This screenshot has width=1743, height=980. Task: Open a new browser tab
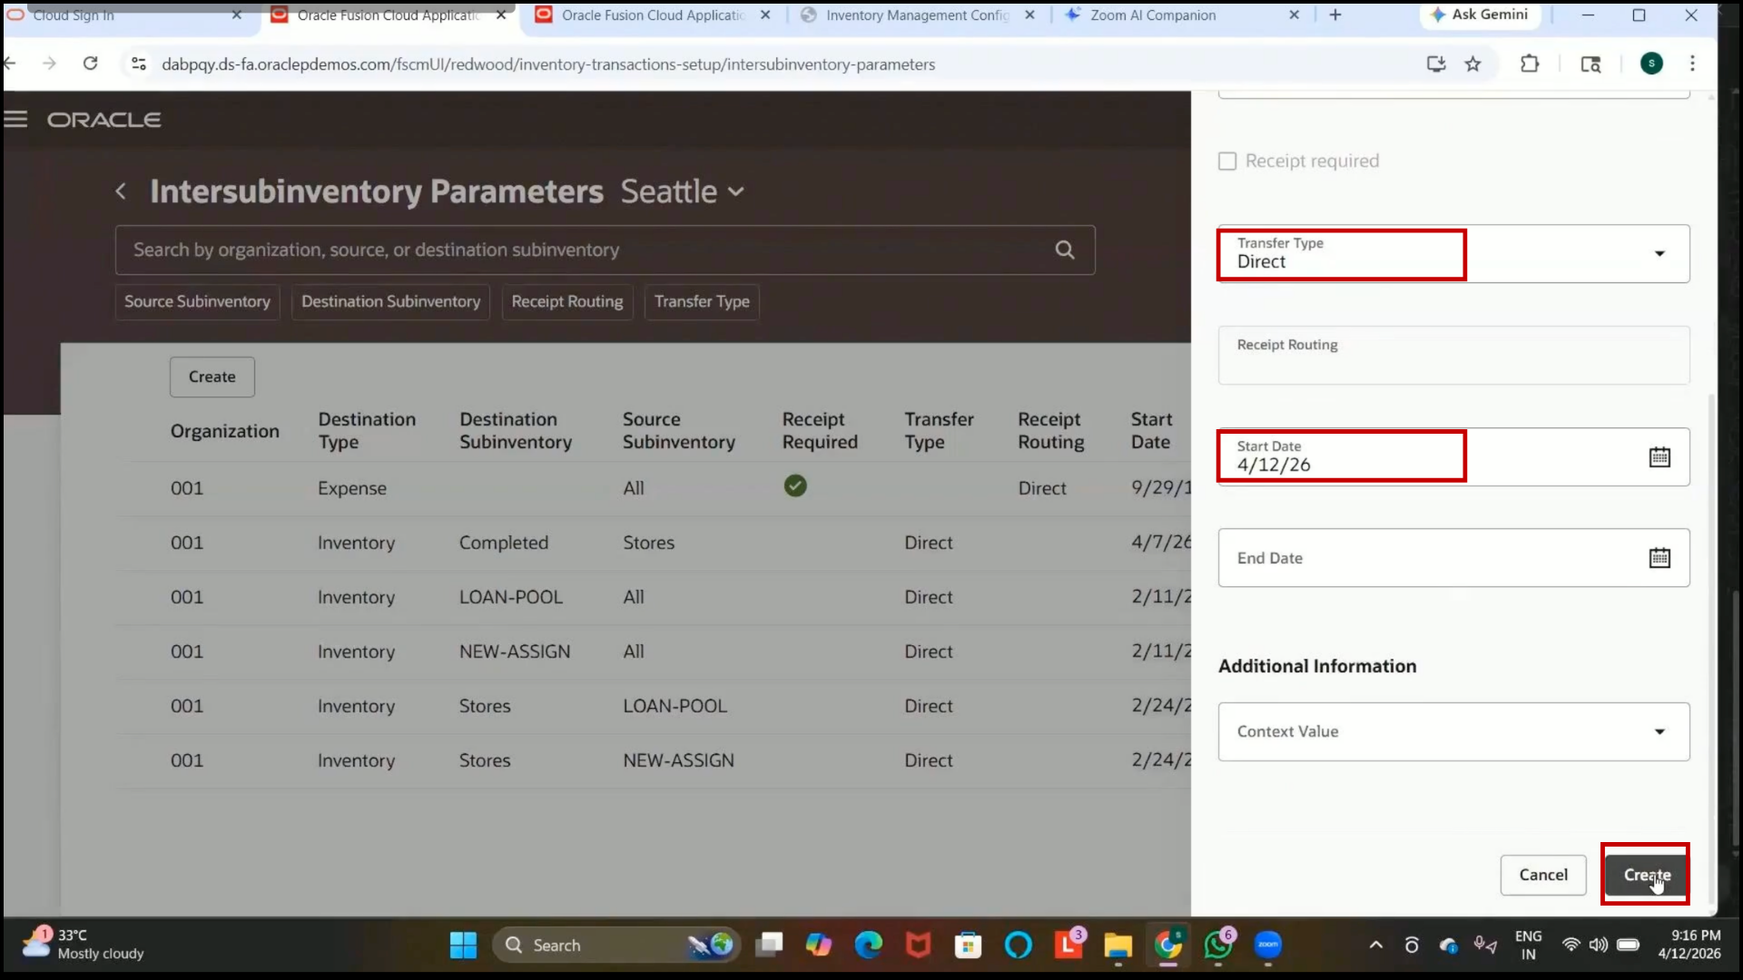click(1335, 15)
